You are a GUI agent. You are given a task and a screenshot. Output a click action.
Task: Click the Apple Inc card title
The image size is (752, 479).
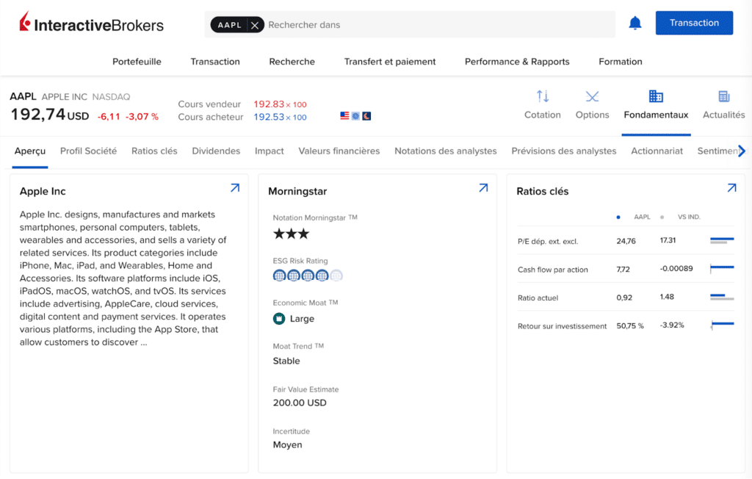tap(43, 192)
